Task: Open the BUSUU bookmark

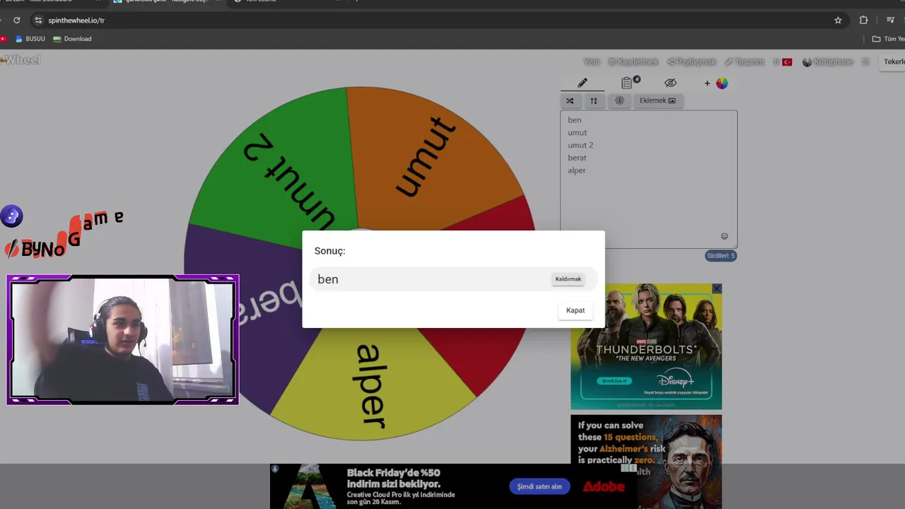Action: coord(30,39)
